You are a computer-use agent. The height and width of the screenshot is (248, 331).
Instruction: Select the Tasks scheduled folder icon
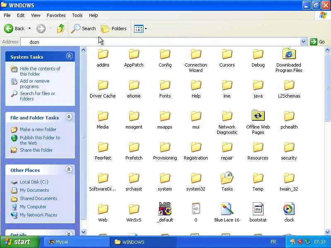[227, 178]
